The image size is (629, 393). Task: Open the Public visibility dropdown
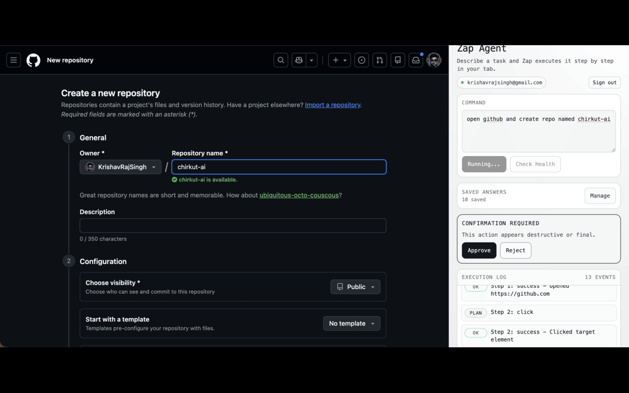pos(355,287)
